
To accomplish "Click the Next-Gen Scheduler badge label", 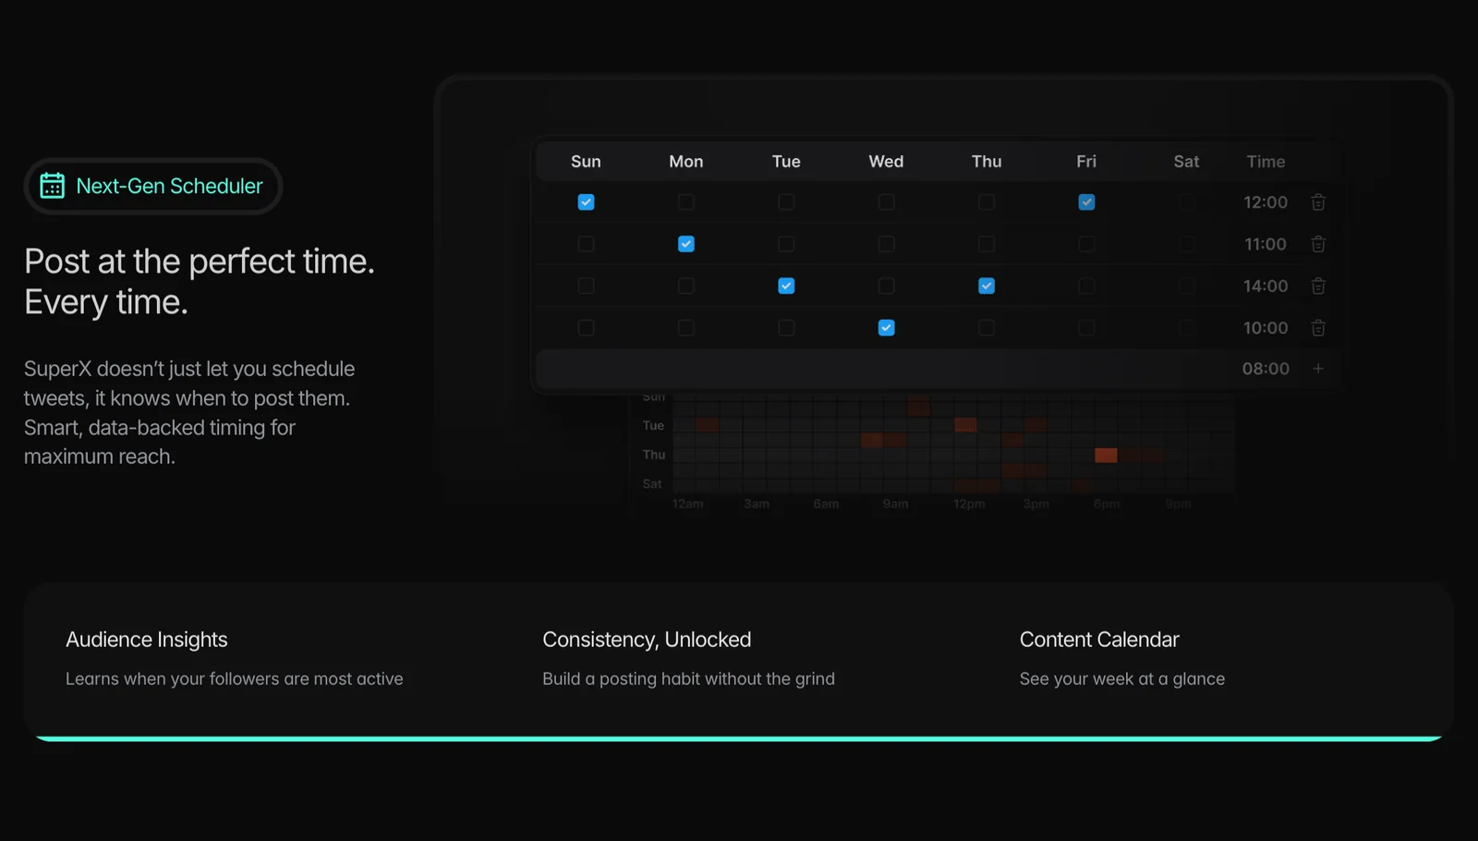I will pos(169,186).
